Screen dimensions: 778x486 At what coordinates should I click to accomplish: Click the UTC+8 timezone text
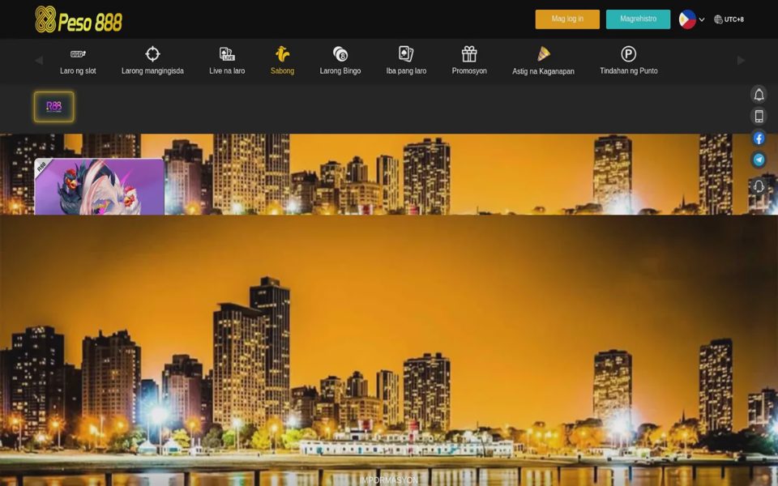[734, 19]
